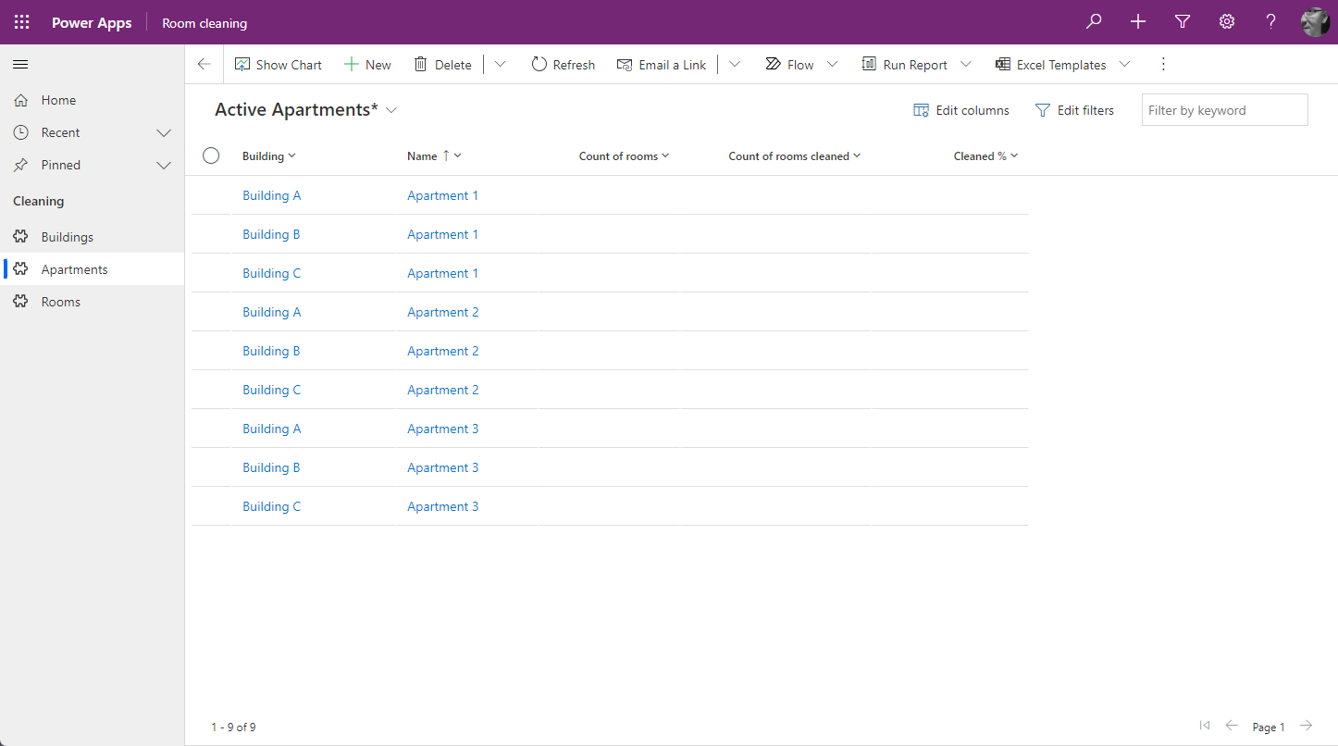Open the advanced find funnel icon
The width and height of the screenshot is (1338, 746).
(1182, 22)
